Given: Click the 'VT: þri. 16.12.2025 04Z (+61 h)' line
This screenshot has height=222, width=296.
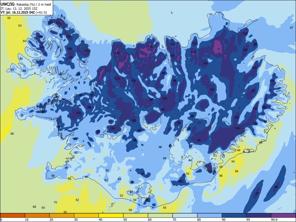Looking at the screenshot, I should [24, 12].
